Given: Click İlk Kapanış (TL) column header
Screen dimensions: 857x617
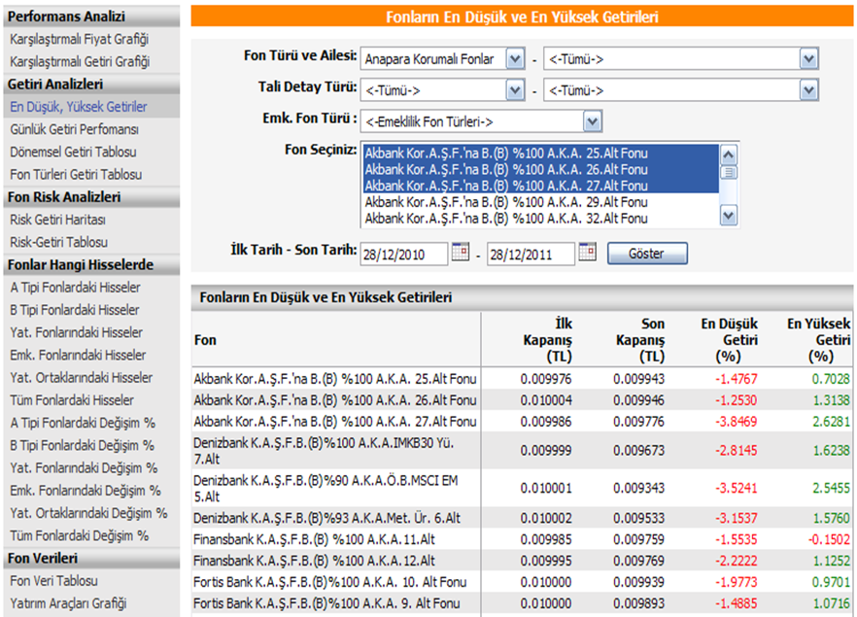Looking at the screenshot, I should click(x=548, y=340).
